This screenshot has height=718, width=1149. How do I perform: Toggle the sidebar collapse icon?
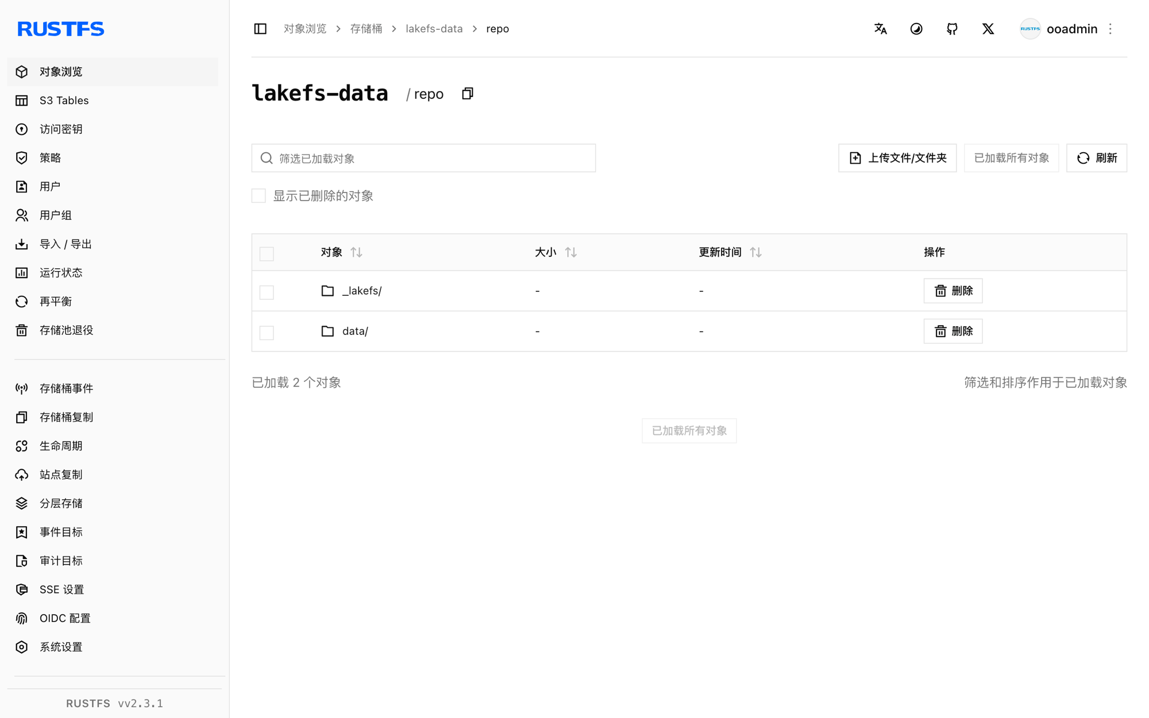[x=260, y=29]
